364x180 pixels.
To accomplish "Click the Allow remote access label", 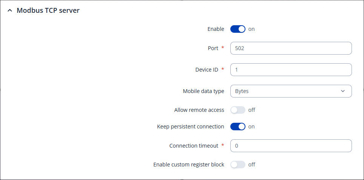I will click(199, 110).
